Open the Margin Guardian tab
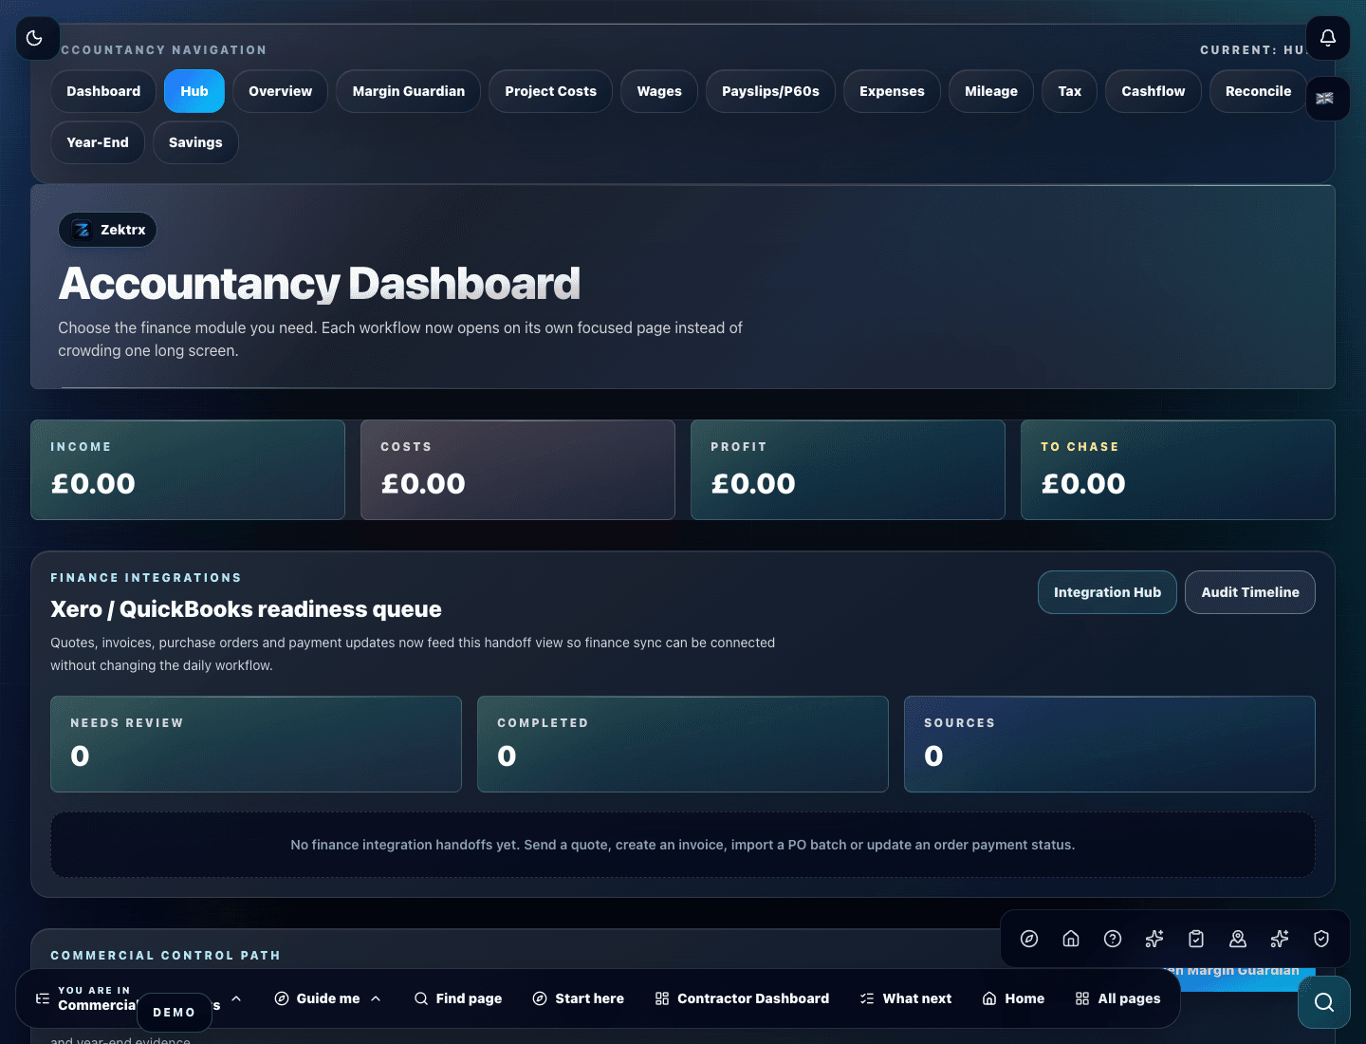The width and height of the screenshot is (1366, 1044). pyautogui.click(x=409, y=91)
